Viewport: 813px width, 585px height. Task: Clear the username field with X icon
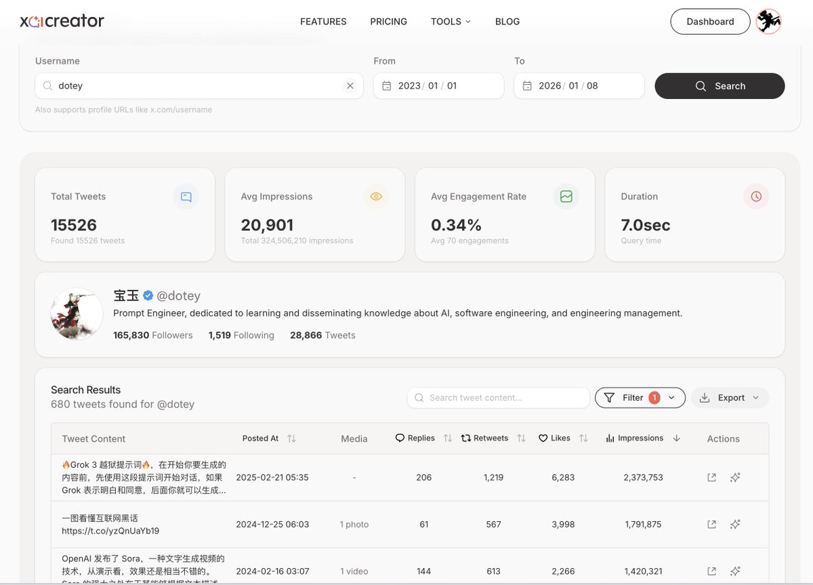coord(350,86)
